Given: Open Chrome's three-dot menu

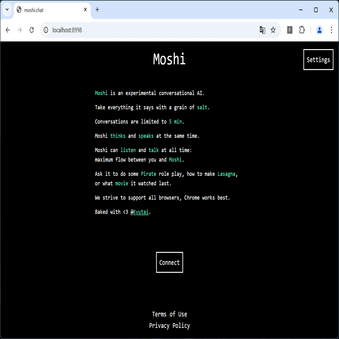Looking at the screenshot, I should [x=331, y=30].
